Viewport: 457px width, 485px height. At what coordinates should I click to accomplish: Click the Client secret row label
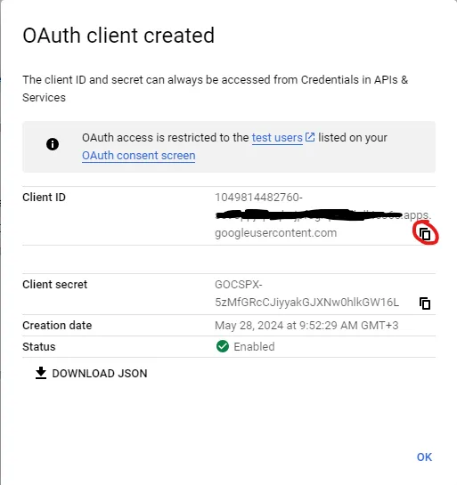point(55,285)
